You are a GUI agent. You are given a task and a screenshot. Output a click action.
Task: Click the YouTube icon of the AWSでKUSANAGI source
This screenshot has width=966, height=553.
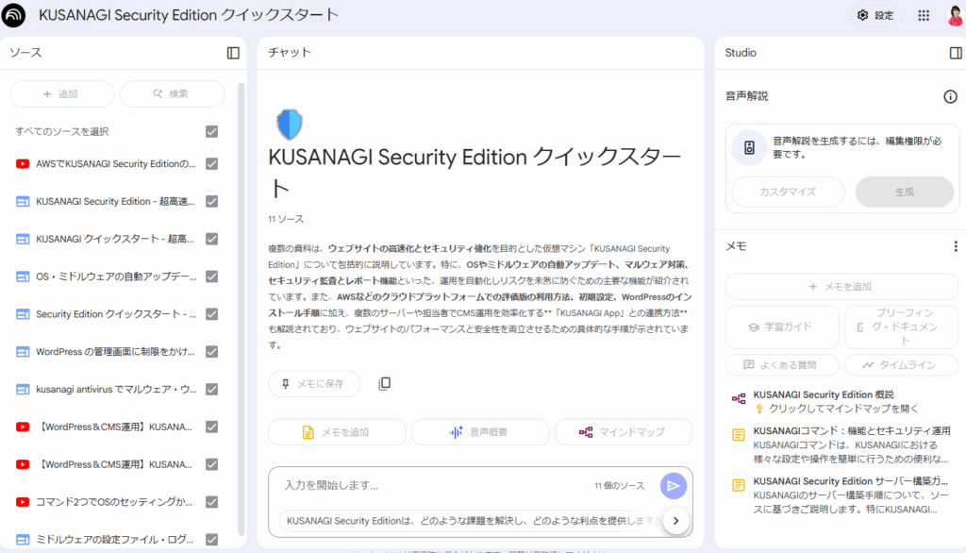[23, 164]
